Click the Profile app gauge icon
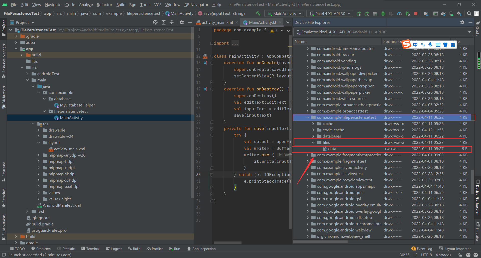 (399, 14)
